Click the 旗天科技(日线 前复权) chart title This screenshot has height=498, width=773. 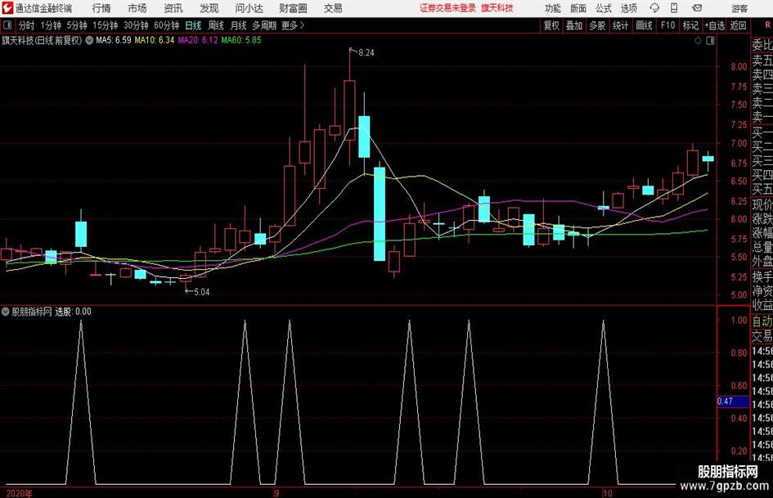(x=42, y=40)
